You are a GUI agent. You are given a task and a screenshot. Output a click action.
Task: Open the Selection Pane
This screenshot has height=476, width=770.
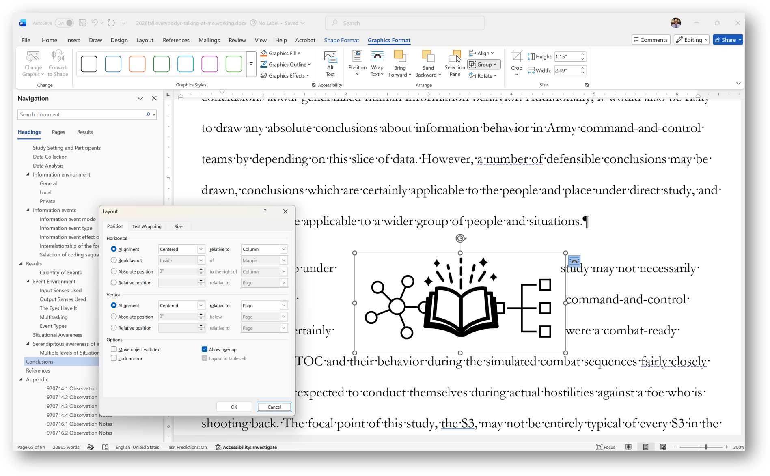click(455, 64)
